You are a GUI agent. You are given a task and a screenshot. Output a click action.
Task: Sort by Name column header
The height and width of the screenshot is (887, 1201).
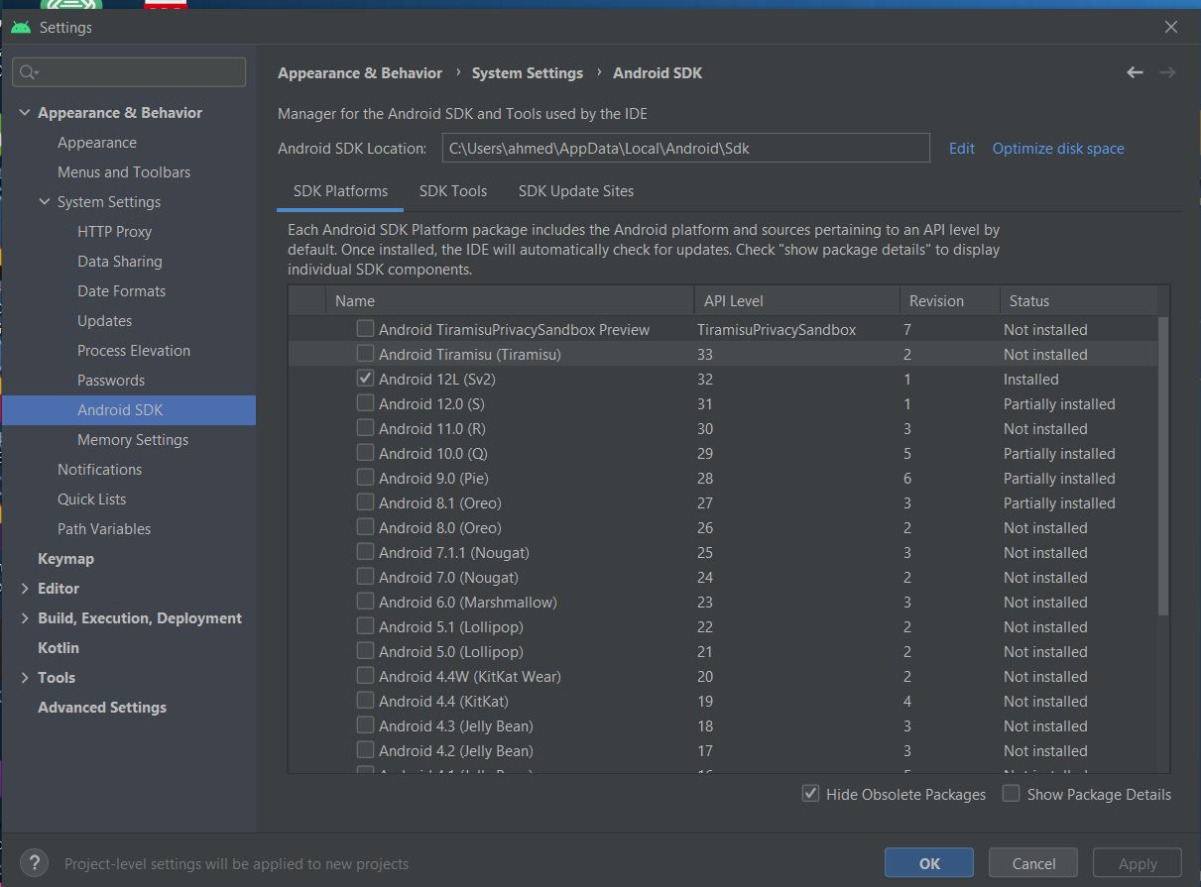[x=510, y=300]
